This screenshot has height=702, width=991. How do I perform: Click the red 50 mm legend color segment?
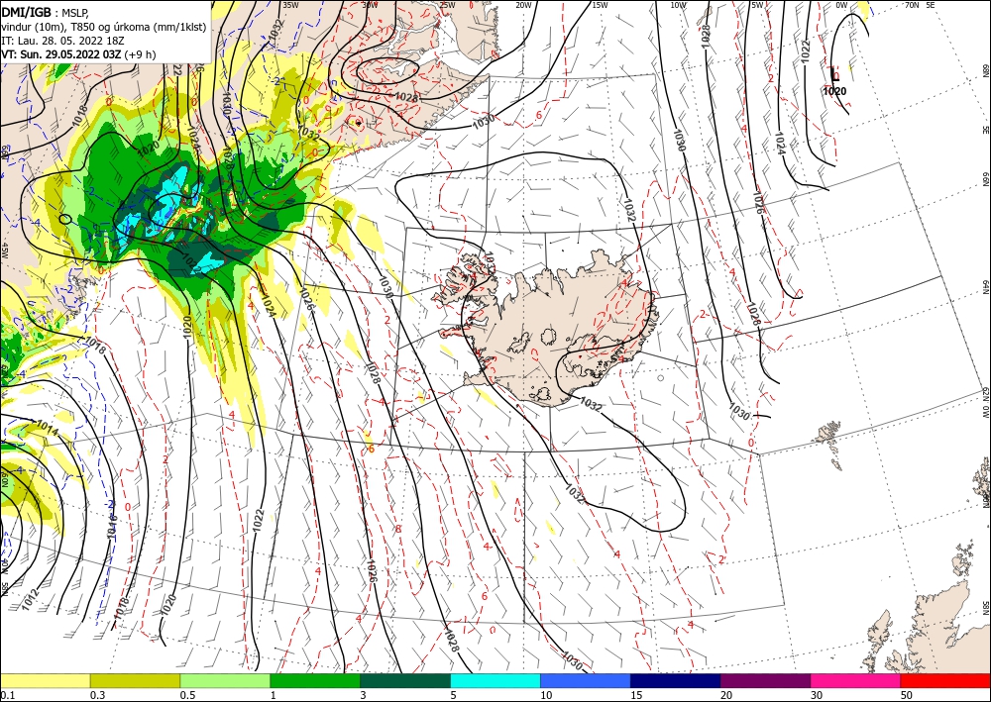click(945, 680)
